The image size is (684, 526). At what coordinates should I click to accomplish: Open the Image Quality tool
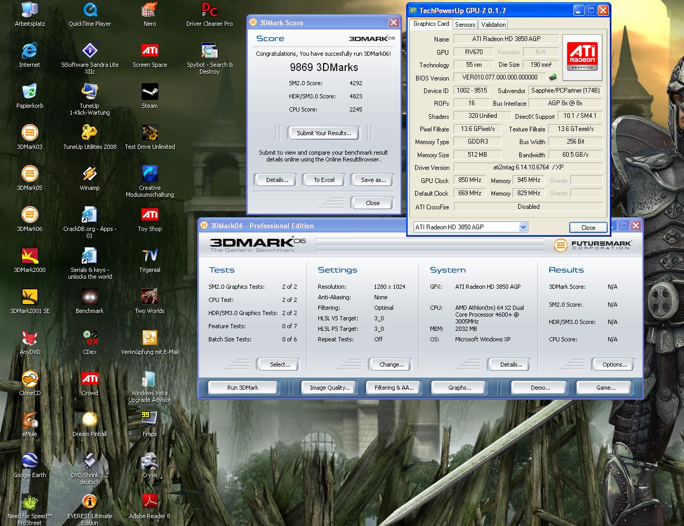[329, 388]
